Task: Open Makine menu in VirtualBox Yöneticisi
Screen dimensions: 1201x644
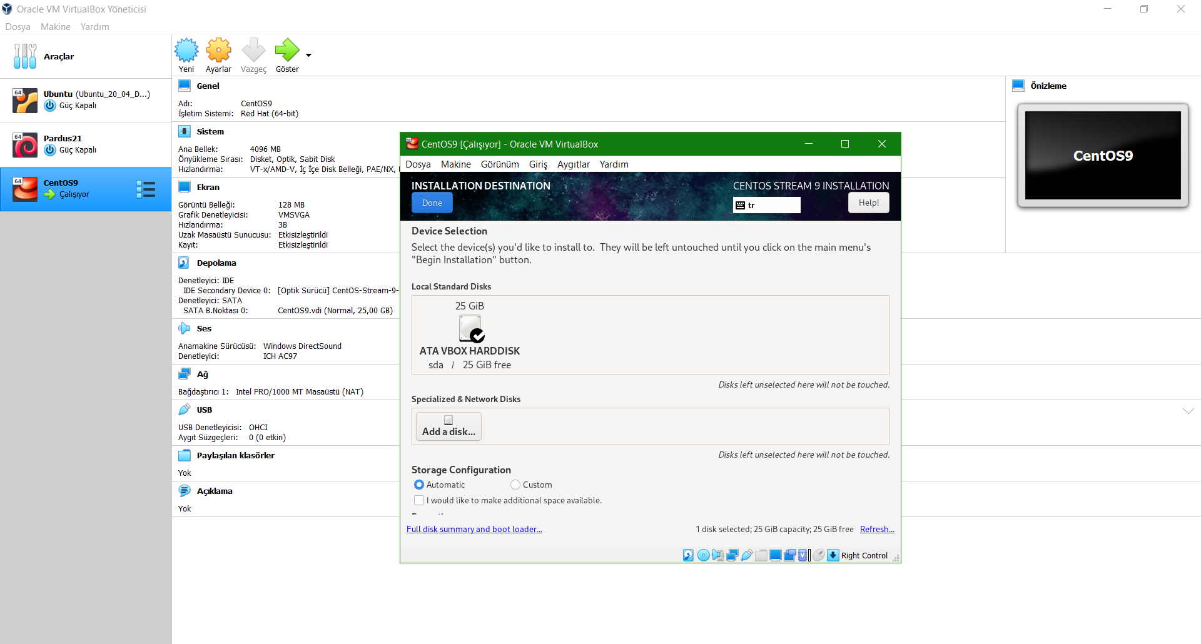Action: coord(56,27)
